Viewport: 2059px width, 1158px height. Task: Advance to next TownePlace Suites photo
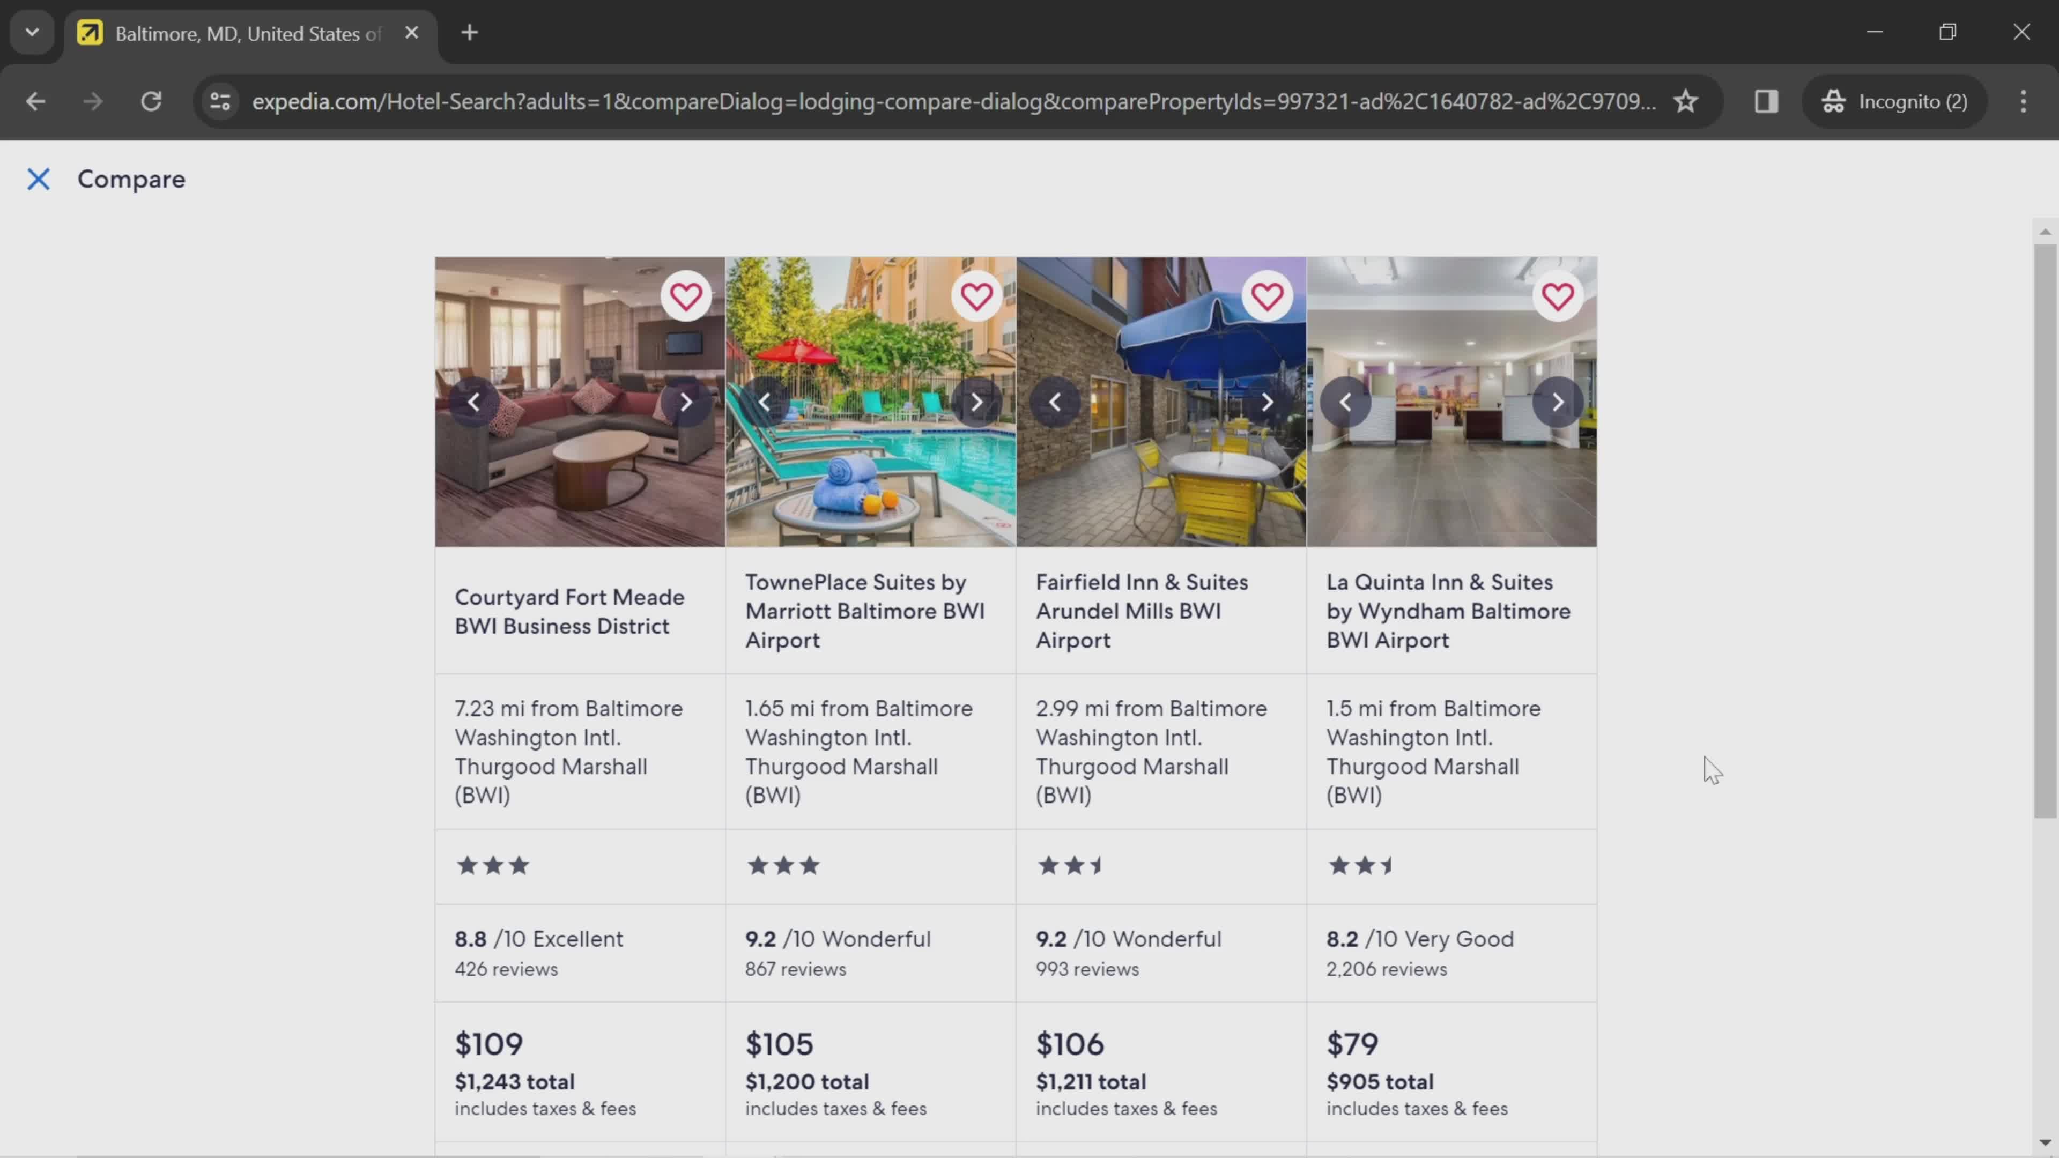976,402
